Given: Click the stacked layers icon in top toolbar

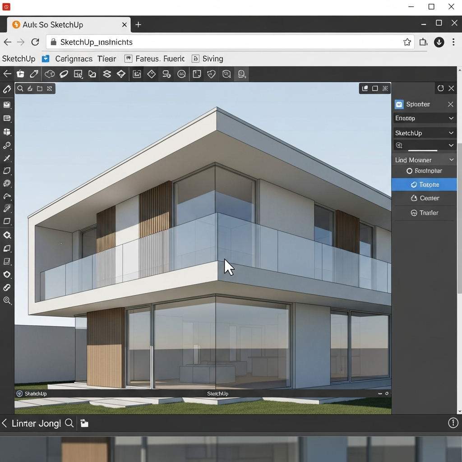Looking at the screenshot, I should click(107, 74).
